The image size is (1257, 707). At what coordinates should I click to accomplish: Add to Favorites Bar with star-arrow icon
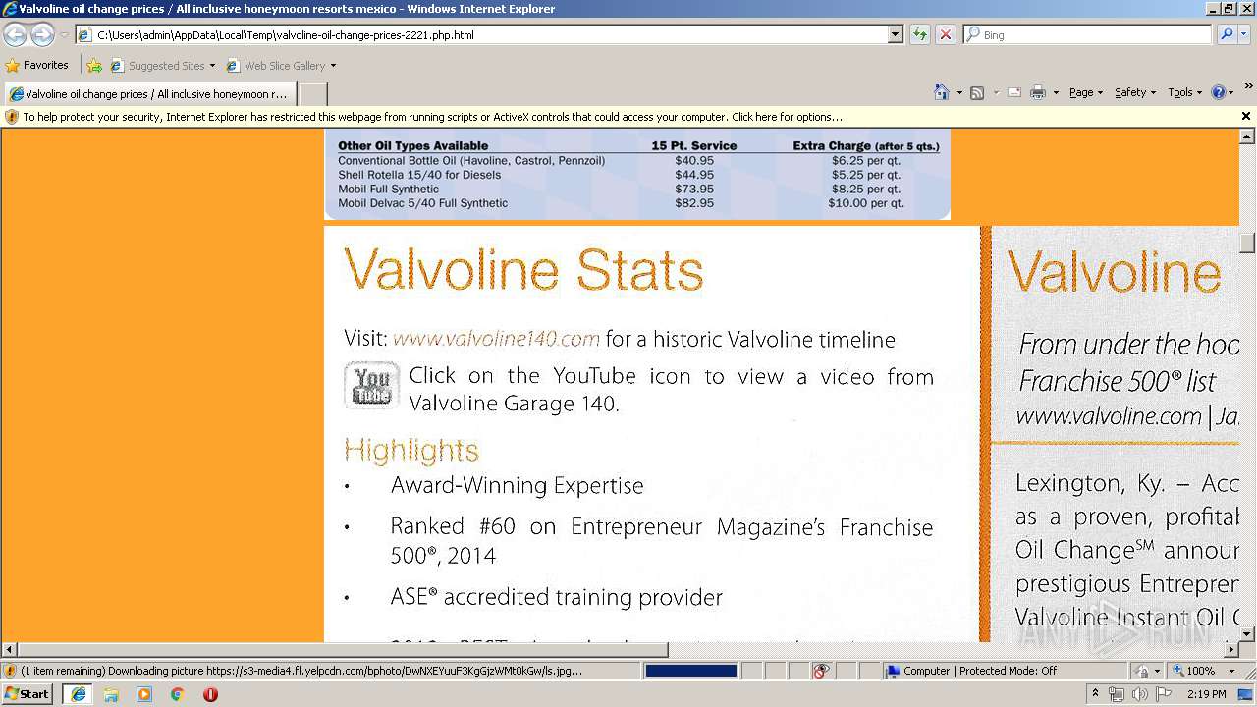pos(94,66)
